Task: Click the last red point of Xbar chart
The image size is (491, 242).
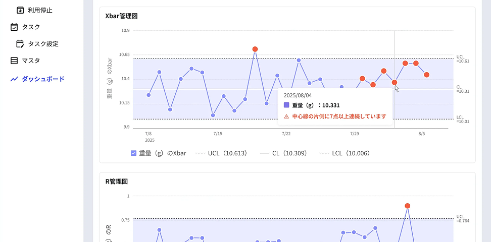Action: (x=426, y=75)
